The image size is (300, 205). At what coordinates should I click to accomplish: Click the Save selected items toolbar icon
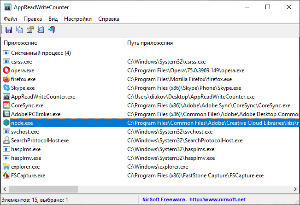tap(9, 29)
